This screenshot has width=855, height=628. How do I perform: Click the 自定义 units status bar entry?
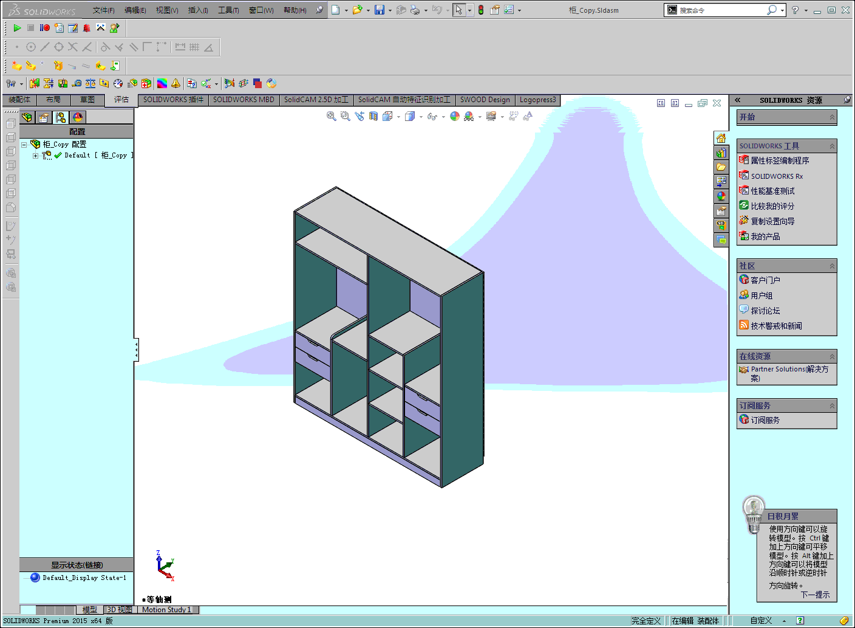(761, 621)
